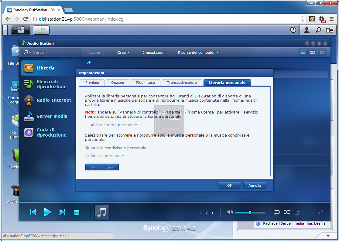Expand Risorse del computer dropdown

click(x=198, y=53)
